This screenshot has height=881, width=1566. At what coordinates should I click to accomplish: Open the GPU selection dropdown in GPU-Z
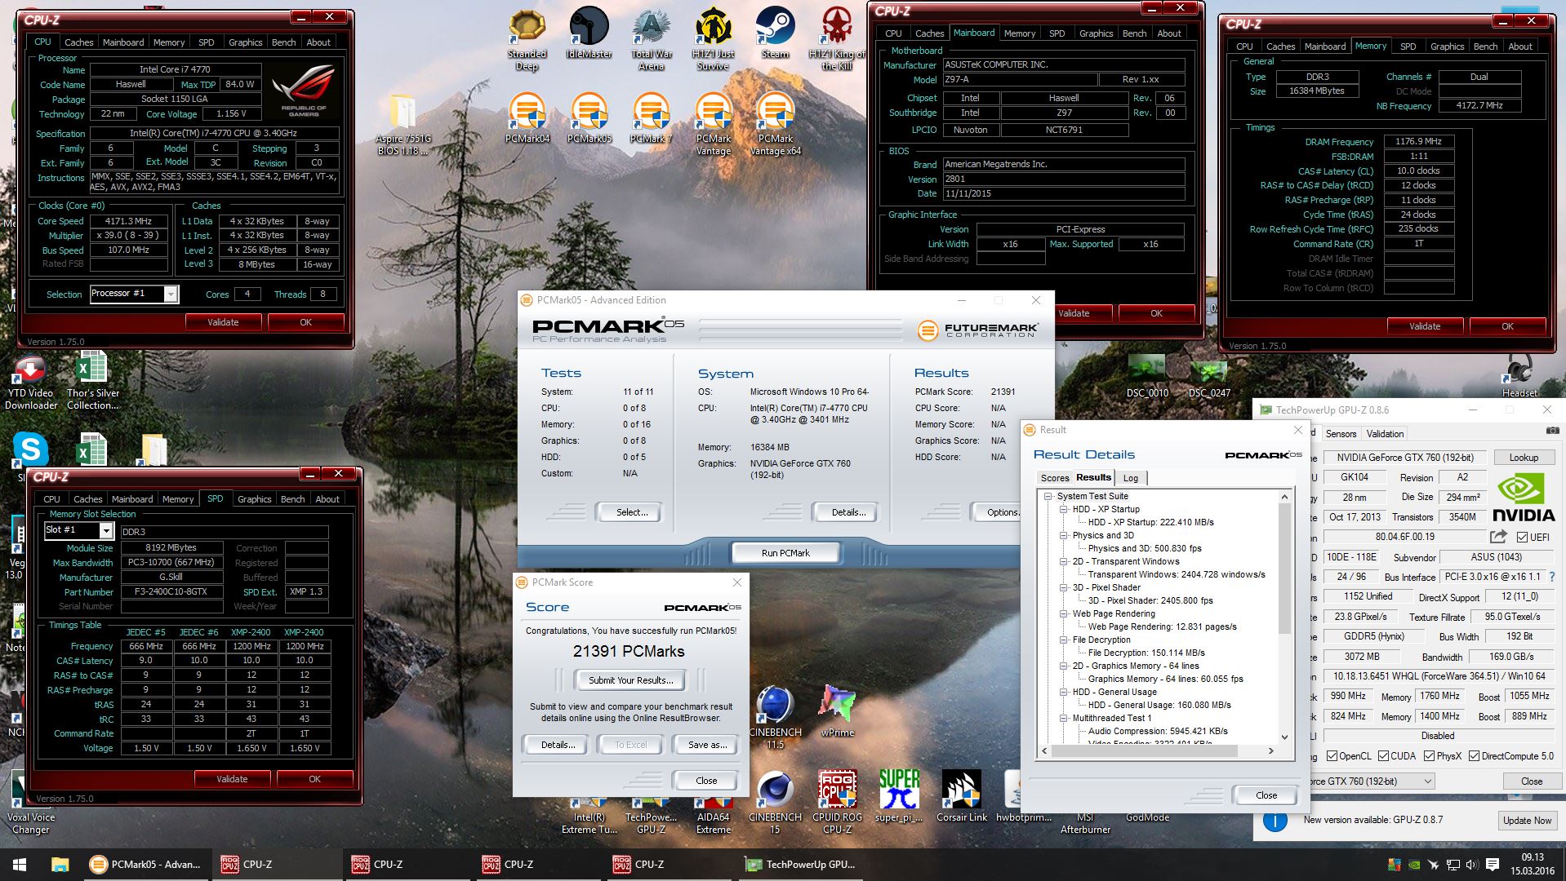(x=1428, y=781)
